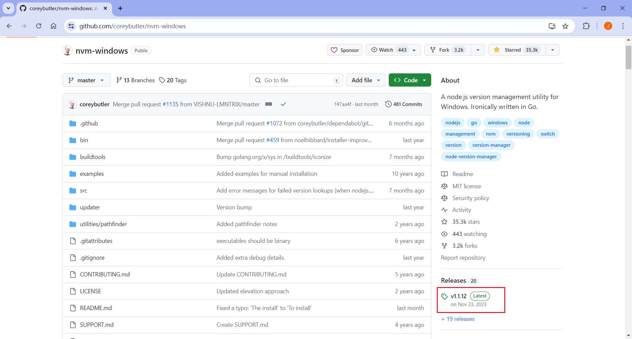The image size is (632, 339).
Task: Open the 481 Commits history
Action: pos(404,104)
